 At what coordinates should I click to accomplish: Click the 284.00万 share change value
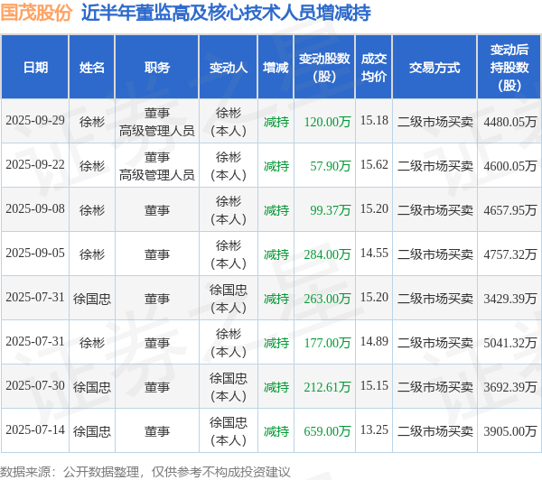pos(327,254)
